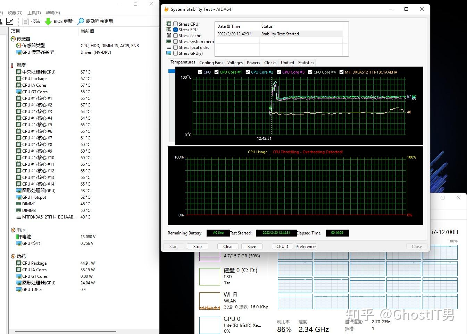Enable the Stress cache checkbox
This screenshot has width=467, height=334.
[176, 36]
